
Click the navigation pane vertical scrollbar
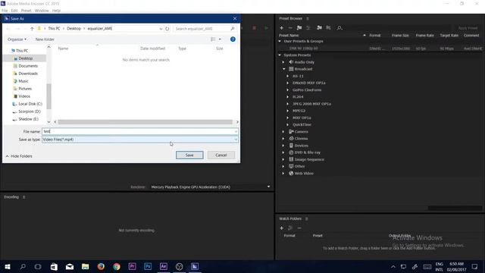tap(48, 96)
